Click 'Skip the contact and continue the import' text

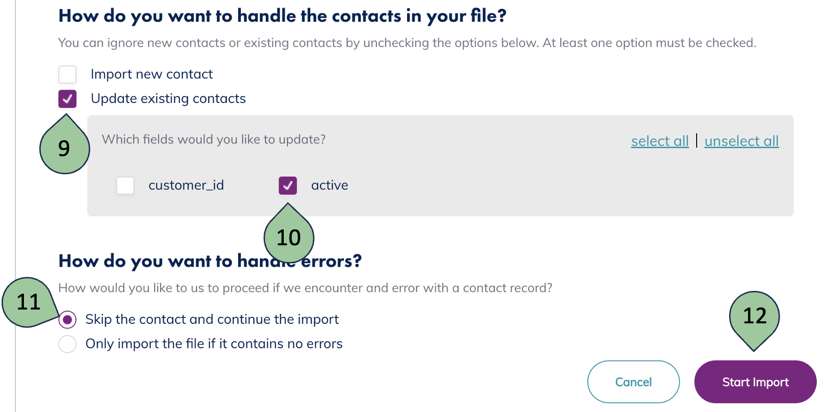coord(212,320)
